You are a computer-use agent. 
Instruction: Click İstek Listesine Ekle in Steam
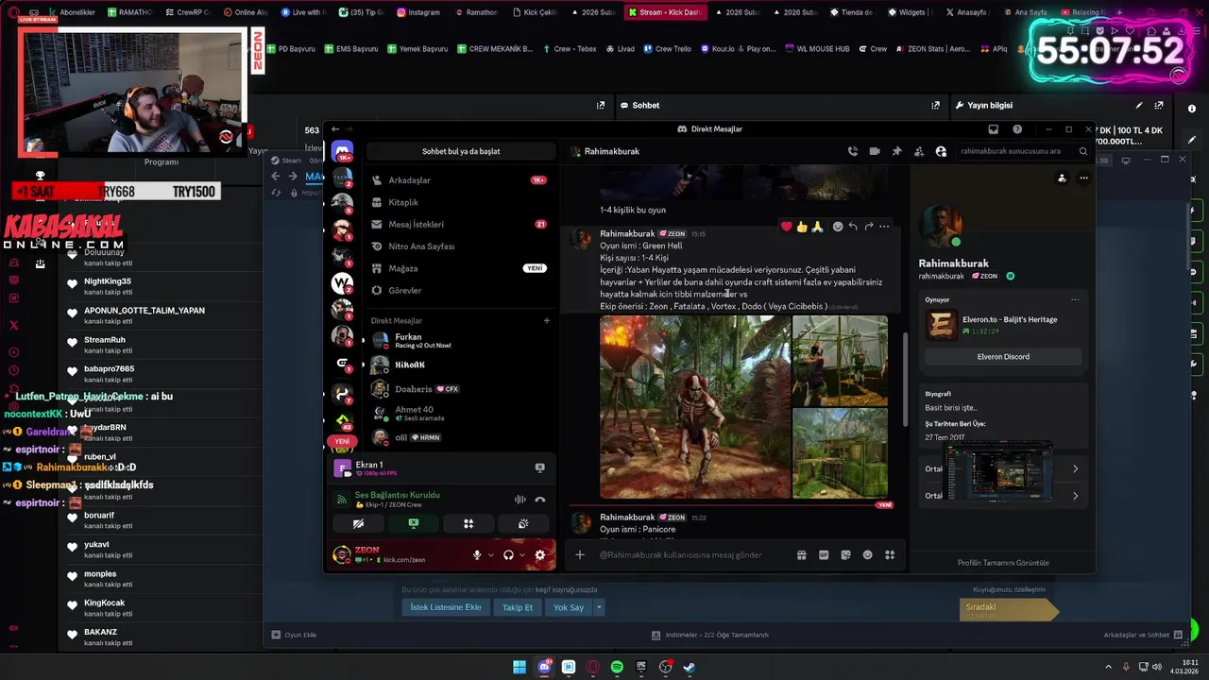[446, 607]
